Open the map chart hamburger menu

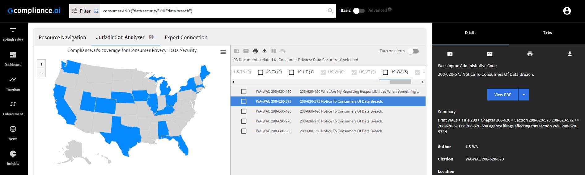223,52
